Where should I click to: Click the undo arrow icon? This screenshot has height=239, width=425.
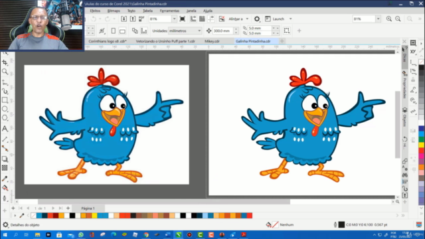point(94,19)
